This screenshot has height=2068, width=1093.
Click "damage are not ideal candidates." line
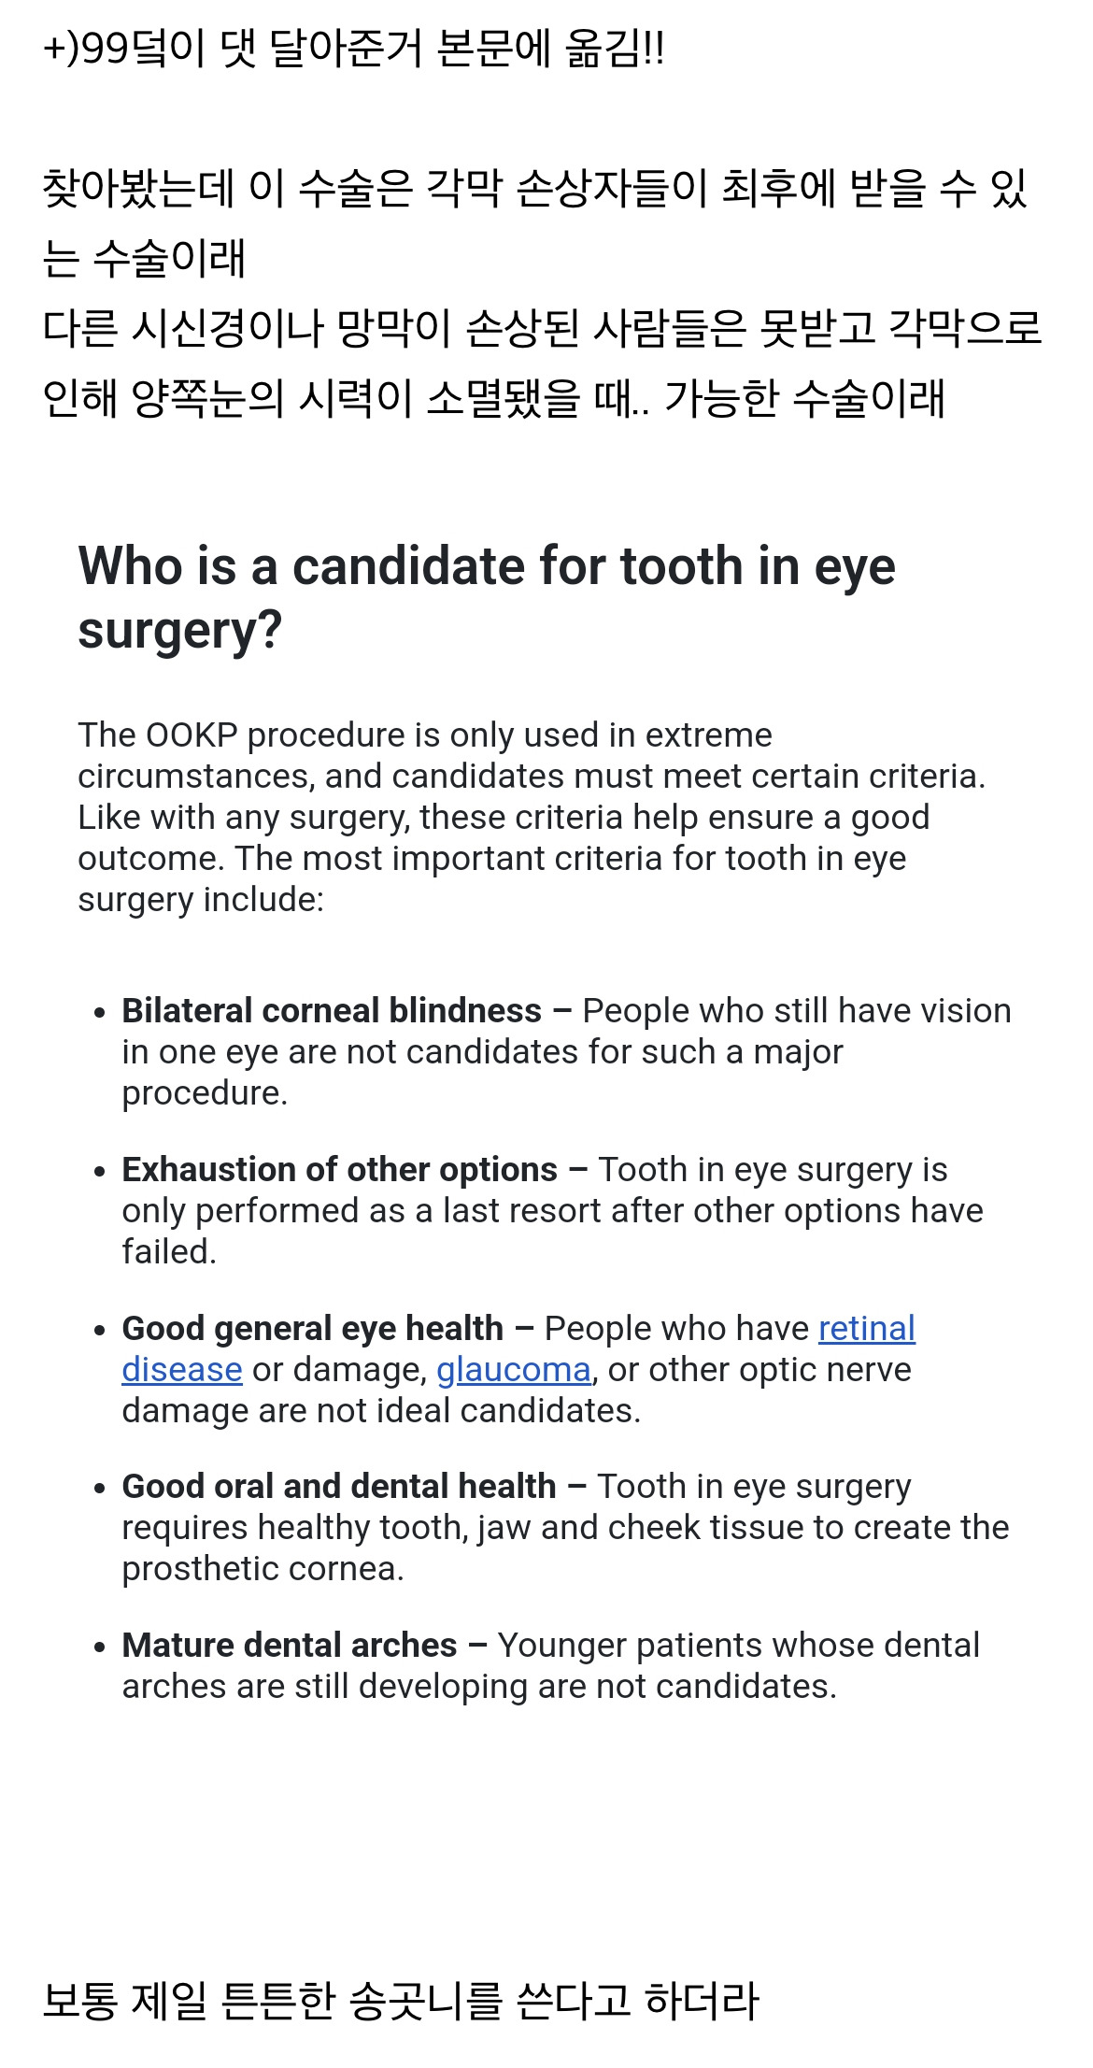(381, 1411)
